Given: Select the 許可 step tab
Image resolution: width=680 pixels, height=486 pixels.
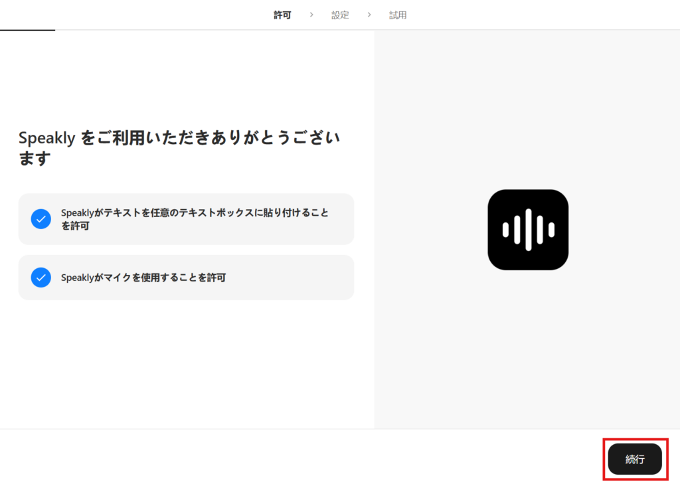Looking at the screenshot, I should [x=282, y=15].
